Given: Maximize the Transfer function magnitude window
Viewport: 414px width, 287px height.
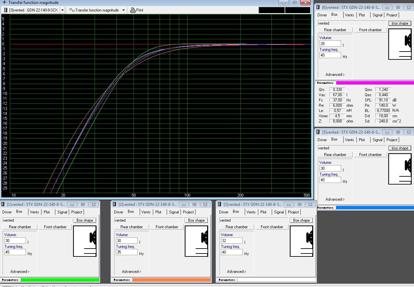Looking at the screenshot, I should click(295, 2).
